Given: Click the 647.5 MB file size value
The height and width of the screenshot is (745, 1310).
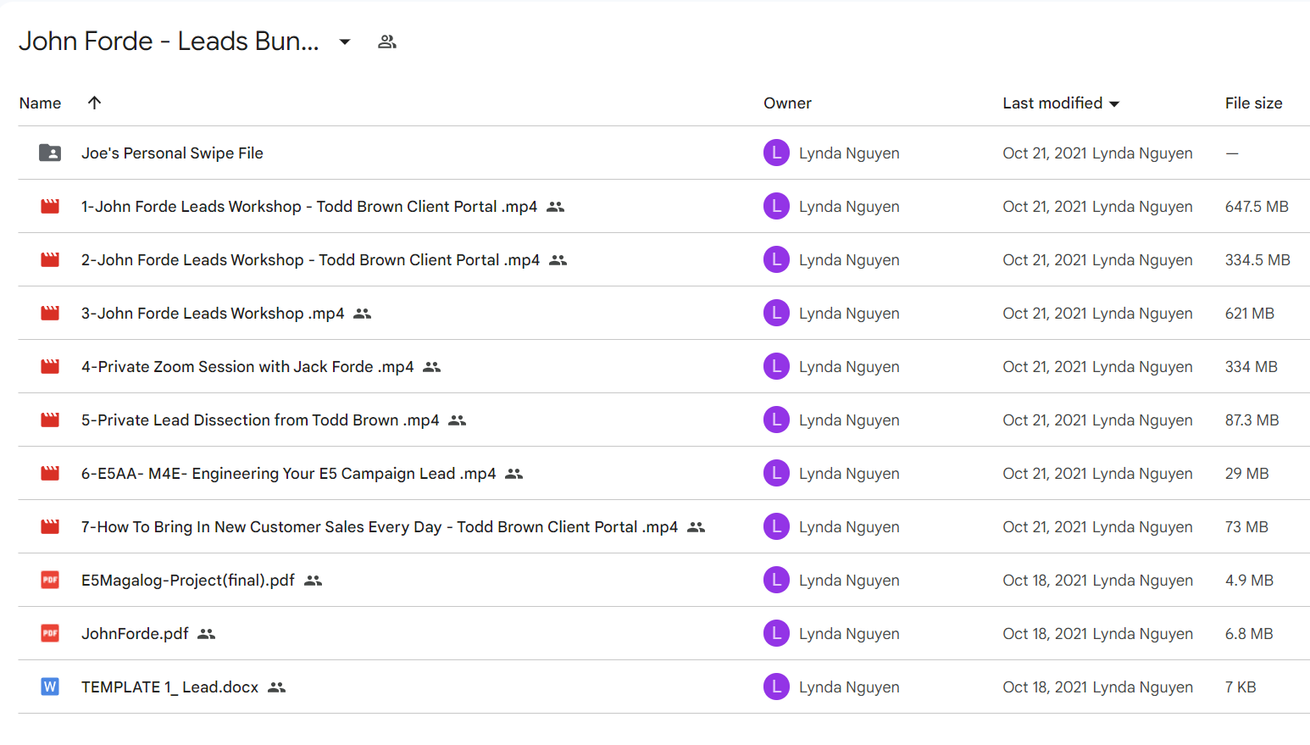Looking at the screenshot, I should coord(1257,206).
